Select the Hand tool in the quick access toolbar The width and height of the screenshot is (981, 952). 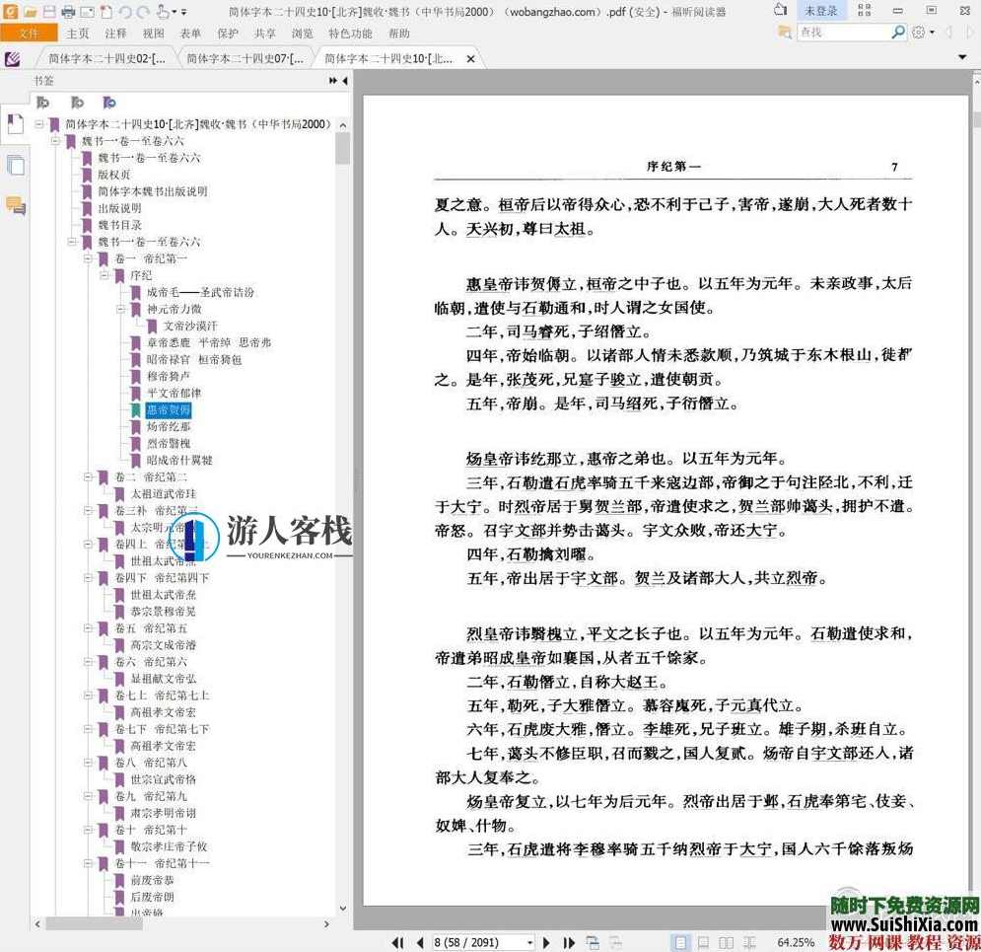(164, 11)
